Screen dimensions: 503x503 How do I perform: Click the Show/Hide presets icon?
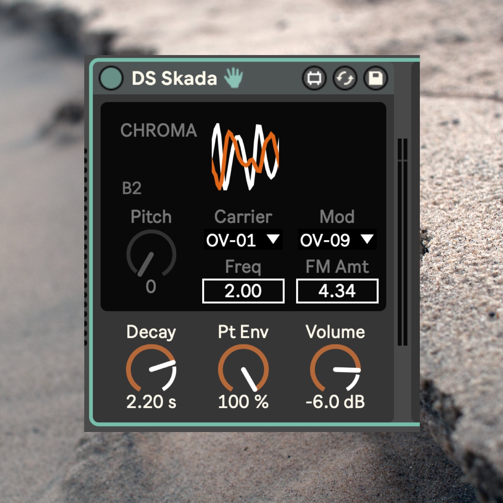314,78
